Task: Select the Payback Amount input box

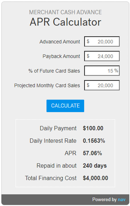Action: click(x=102, y=56)
